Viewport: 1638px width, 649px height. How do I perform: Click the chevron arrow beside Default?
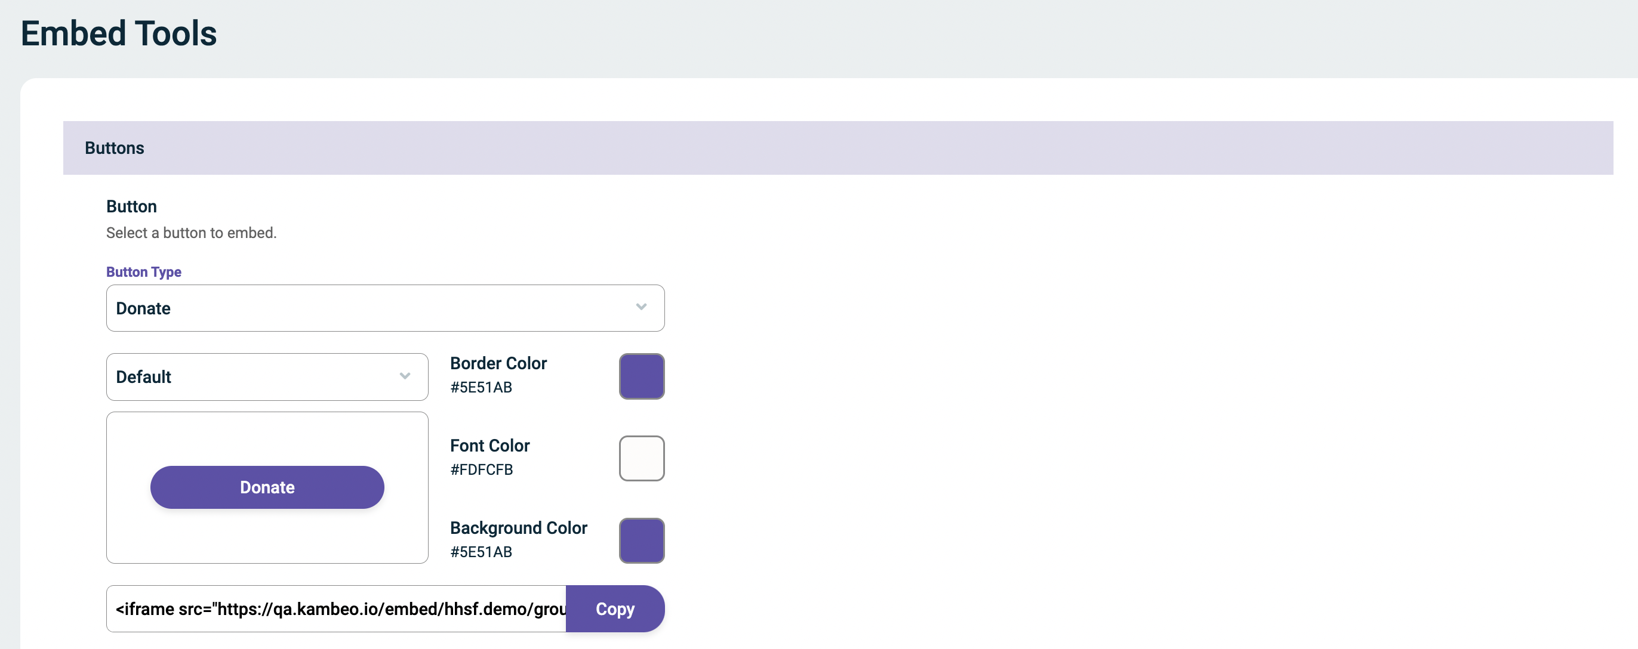[405, 376]
